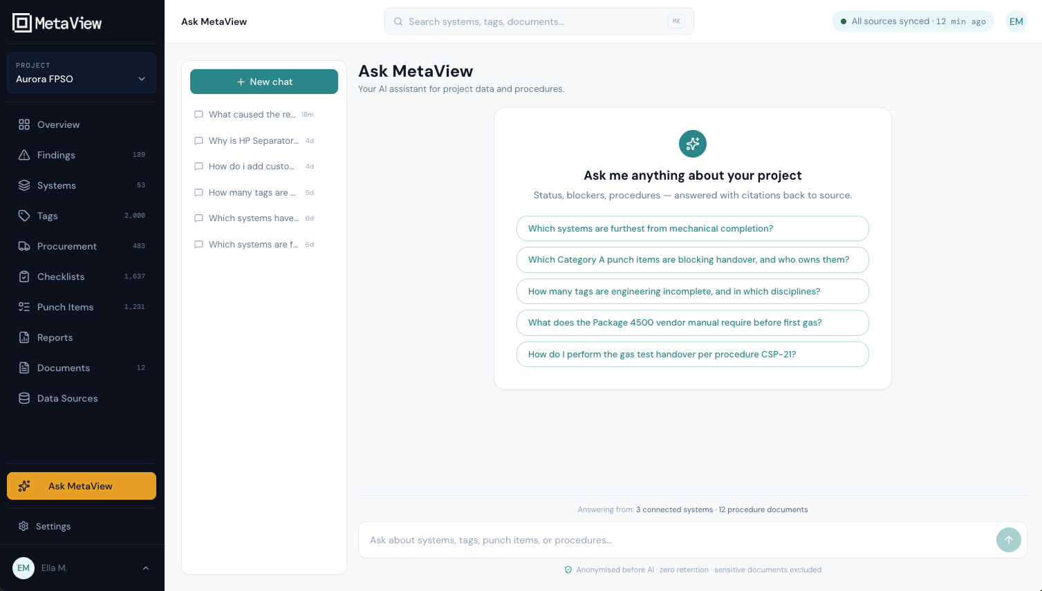Click Punch Items count 1,231
The image size is (1042, 591).
pyautogui.click(x=135, y=307)
